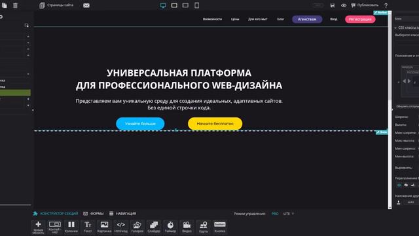
Task: Select landscape tablet preview mode
Action: (x=174, y=5)
